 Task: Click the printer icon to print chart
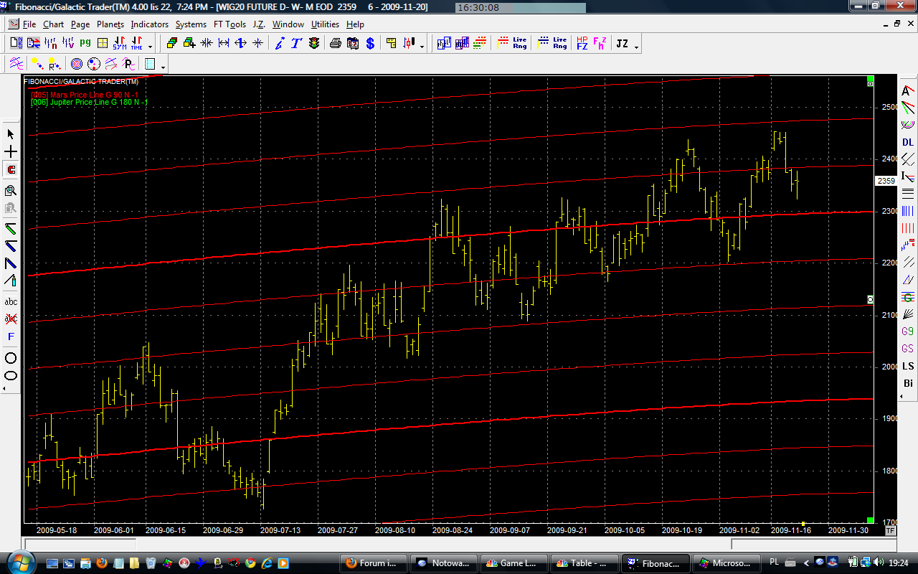point(335,44)
